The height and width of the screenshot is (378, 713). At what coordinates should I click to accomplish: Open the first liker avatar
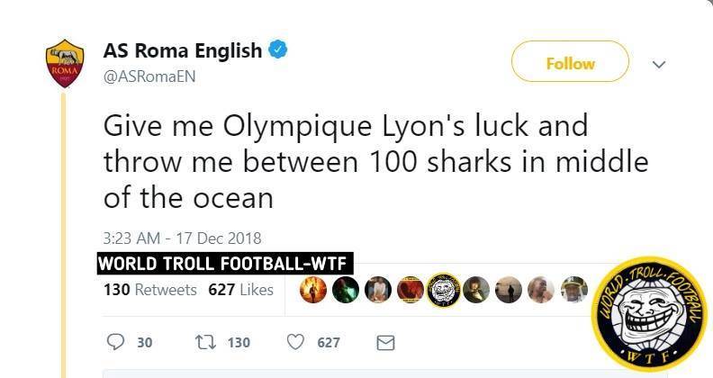coord(312,290)
